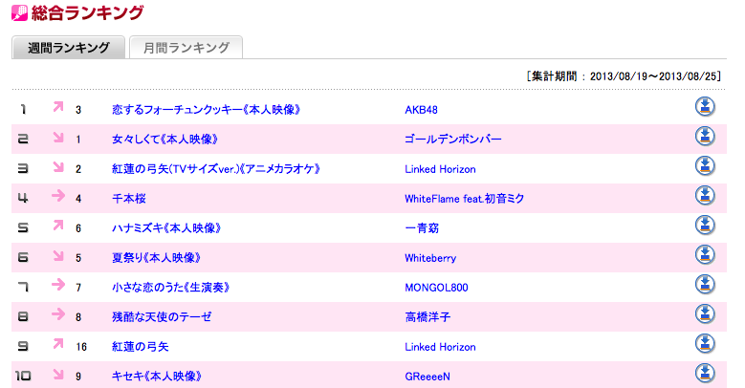This screenshot has width=745, height=388.
Task: Open song キセキ《本人映像》
Action: [x=157, y=377]
